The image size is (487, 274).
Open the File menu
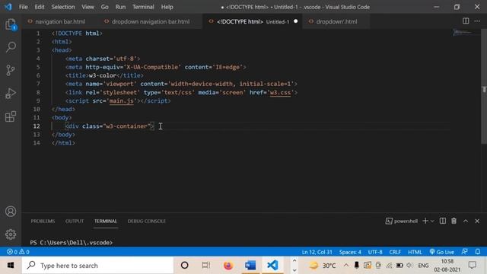(x=24, y=7)
